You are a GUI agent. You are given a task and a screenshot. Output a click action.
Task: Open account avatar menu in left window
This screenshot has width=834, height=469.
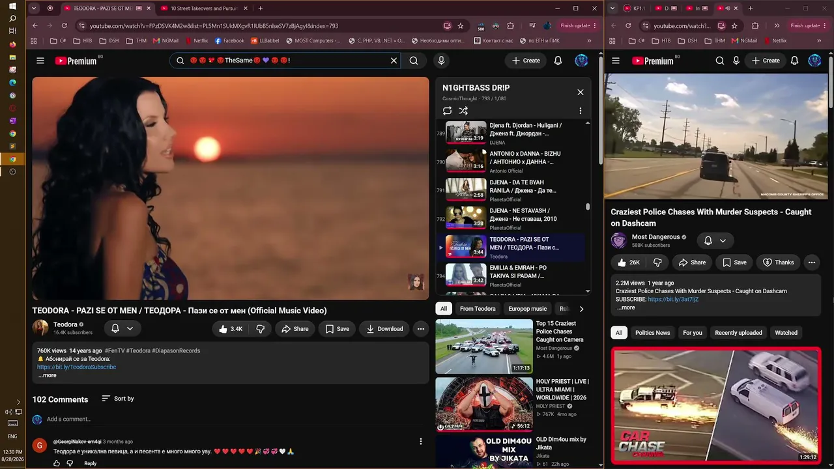(581, 61)
